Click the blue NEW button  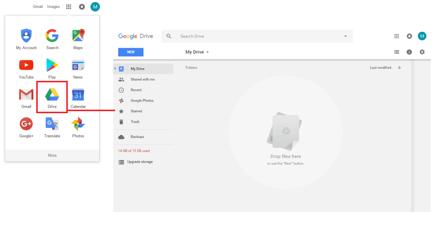(x=131, y=52)
